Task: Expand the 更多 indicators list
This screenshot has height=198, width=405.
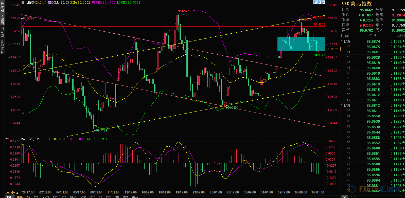Action: click(135, 197)
